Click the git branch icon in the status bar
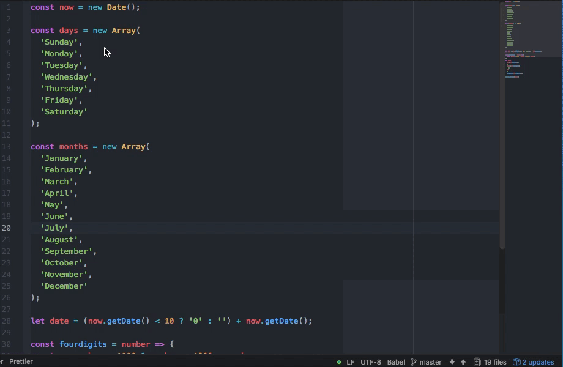563x367 pixels. click(x=413, y=361)
